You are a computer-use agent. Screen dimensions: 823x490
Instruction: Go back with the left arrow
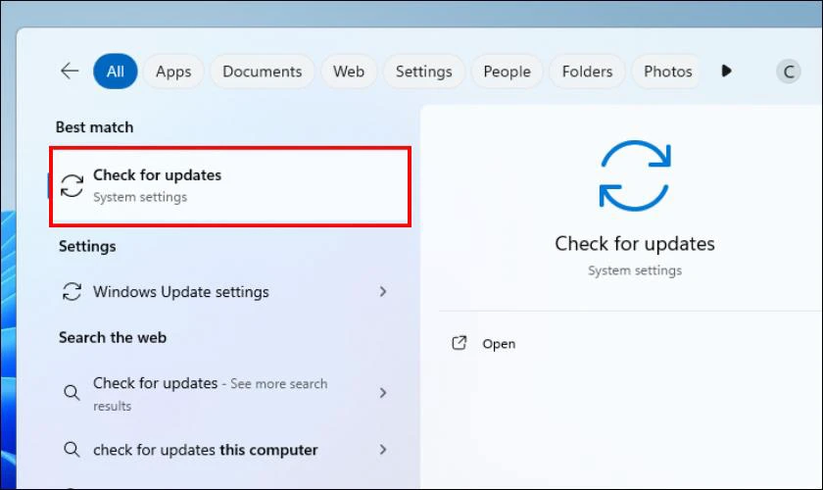pyautogui.click(x=70, y=71)
